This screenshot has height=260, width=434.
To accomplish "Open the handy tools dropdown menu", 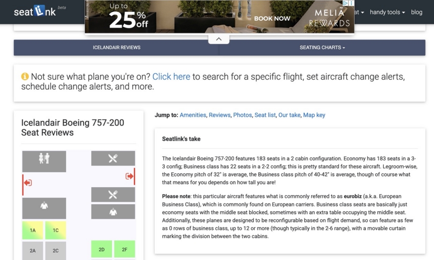I will pyautogui.click(x=387, y=12).
